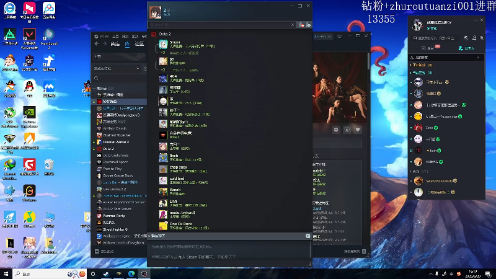
Task: Click the info icon on the Steam game page
Action: point(347,130)
